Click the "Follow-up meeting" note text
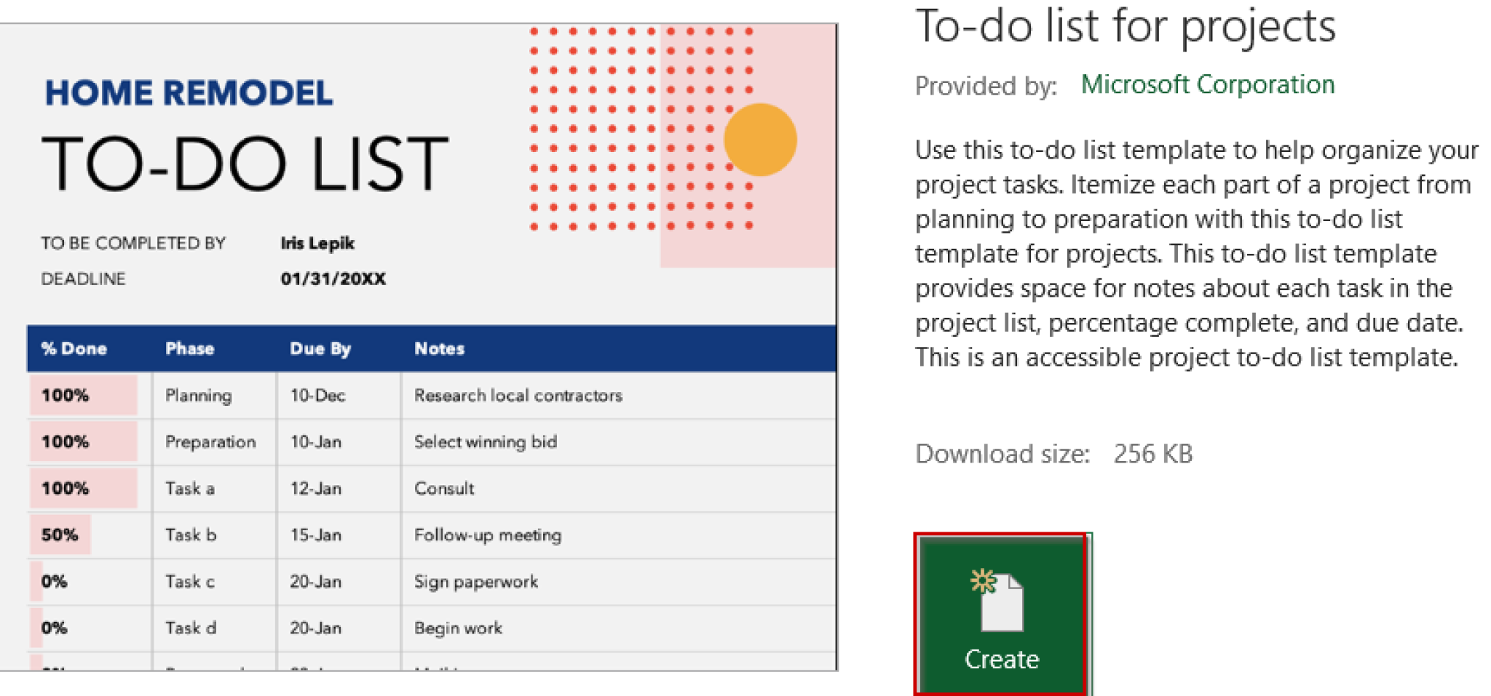This screenshot has height=696, width=1491. point(488,535)
